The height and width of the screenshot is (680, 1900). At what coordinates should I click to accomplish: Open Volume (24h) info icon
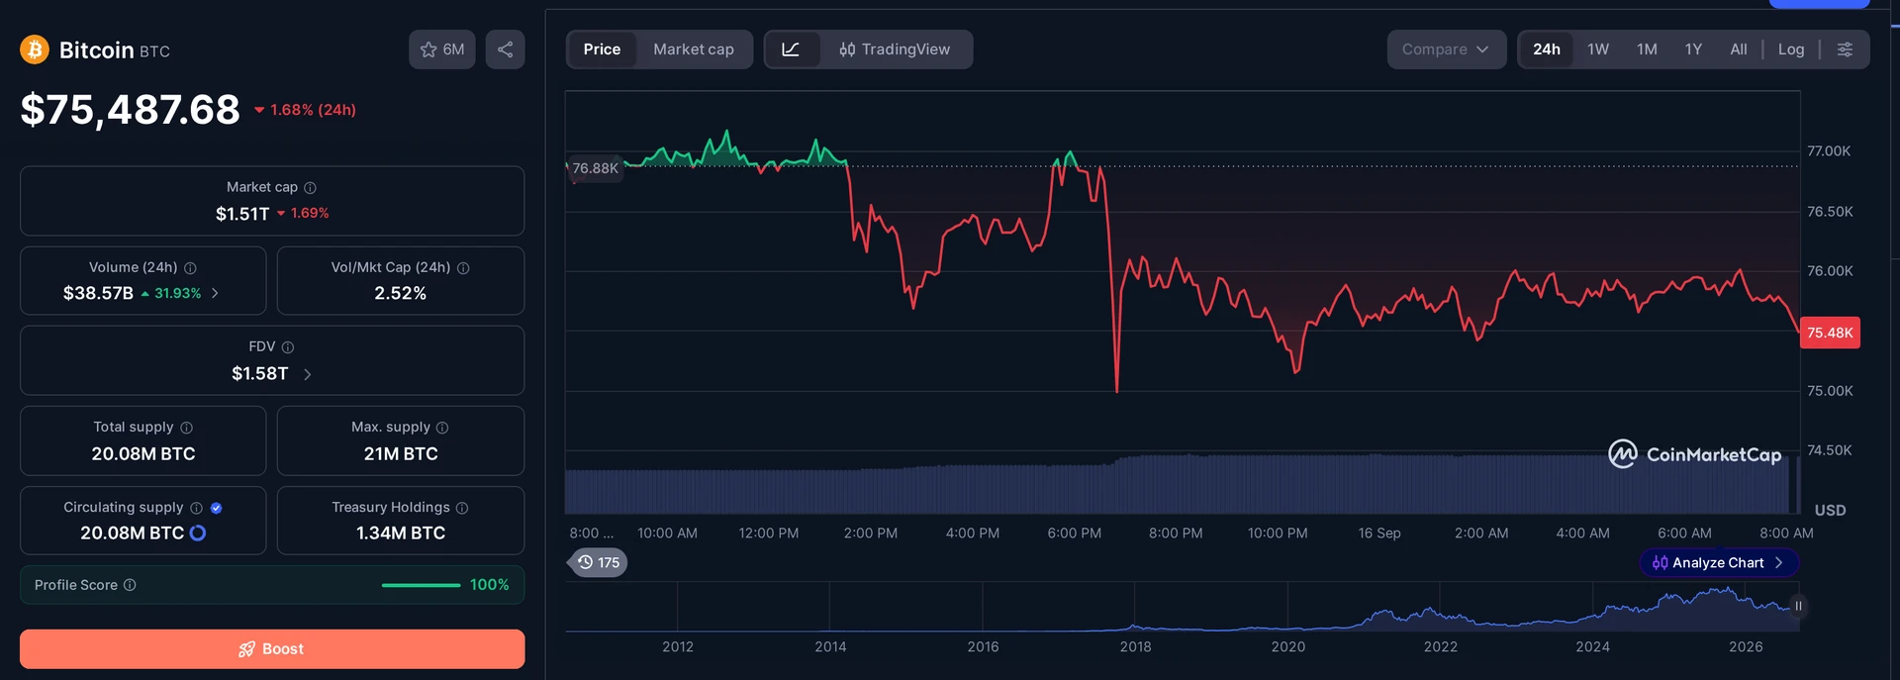(190, 267)
